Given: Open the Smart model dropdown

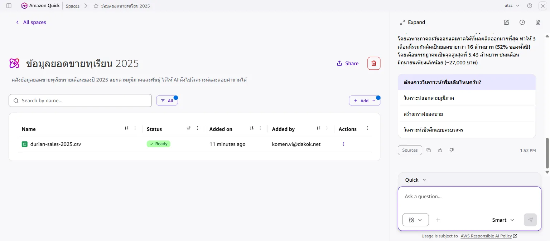Looking at the screenshot, I should coord(503,220).
